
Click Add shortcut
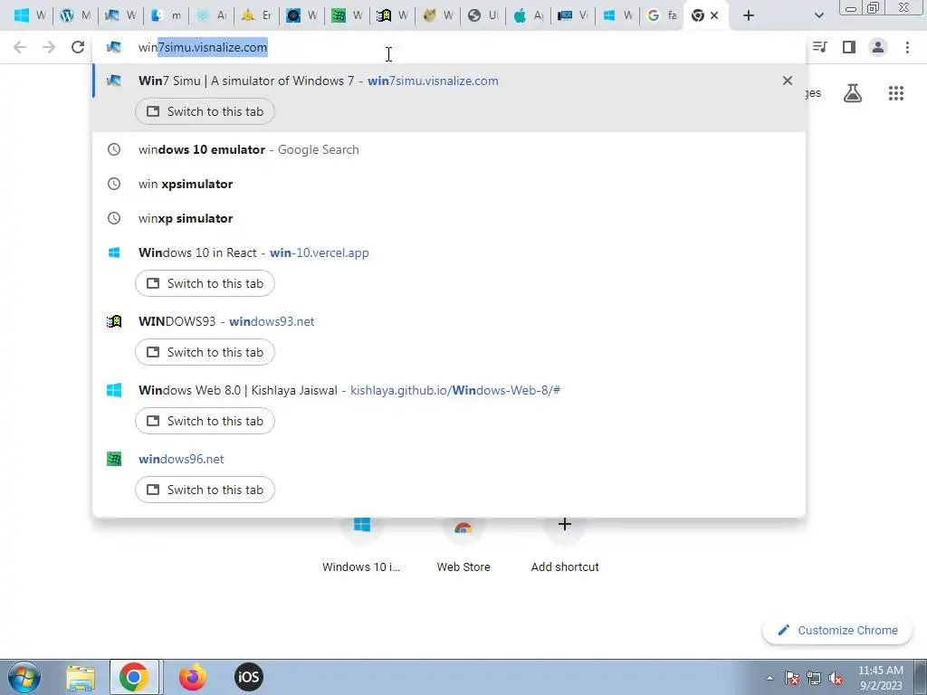pyautogui.click(x=565, y=547)
